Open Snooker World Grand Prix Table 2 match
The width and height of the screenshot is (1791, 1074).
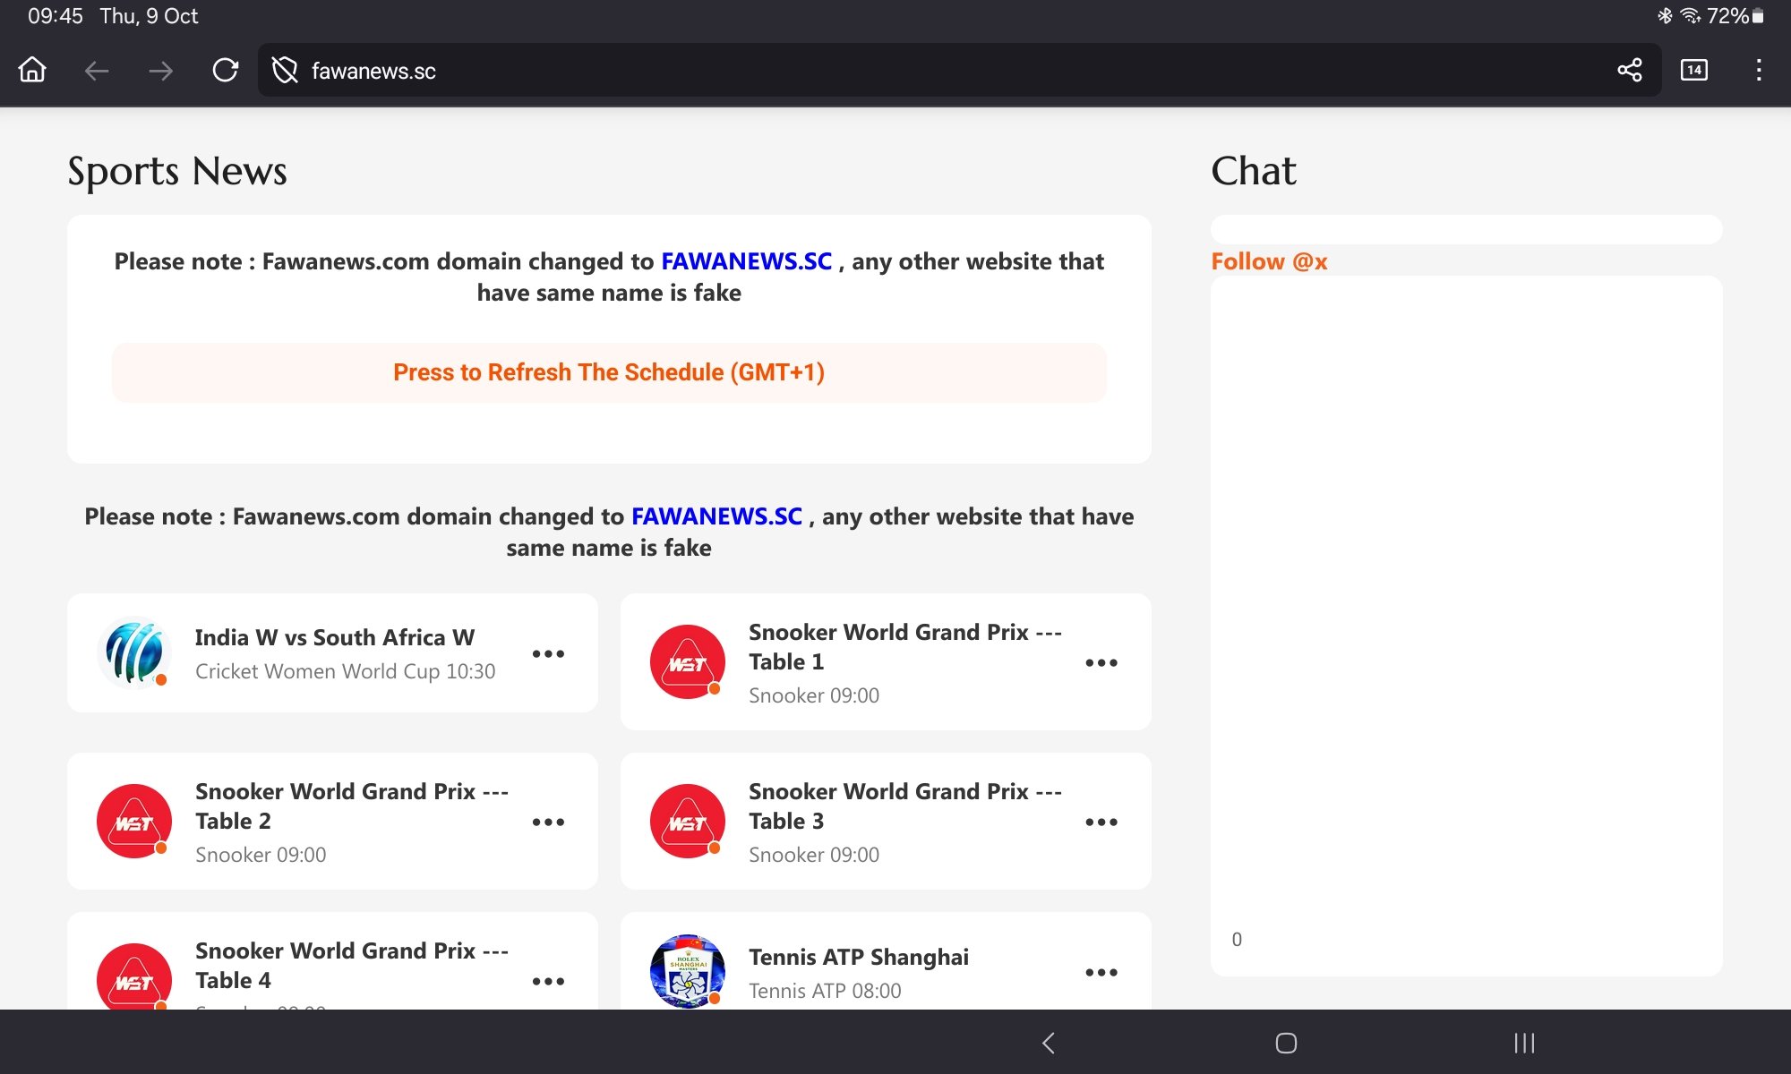tap(351, 805)
